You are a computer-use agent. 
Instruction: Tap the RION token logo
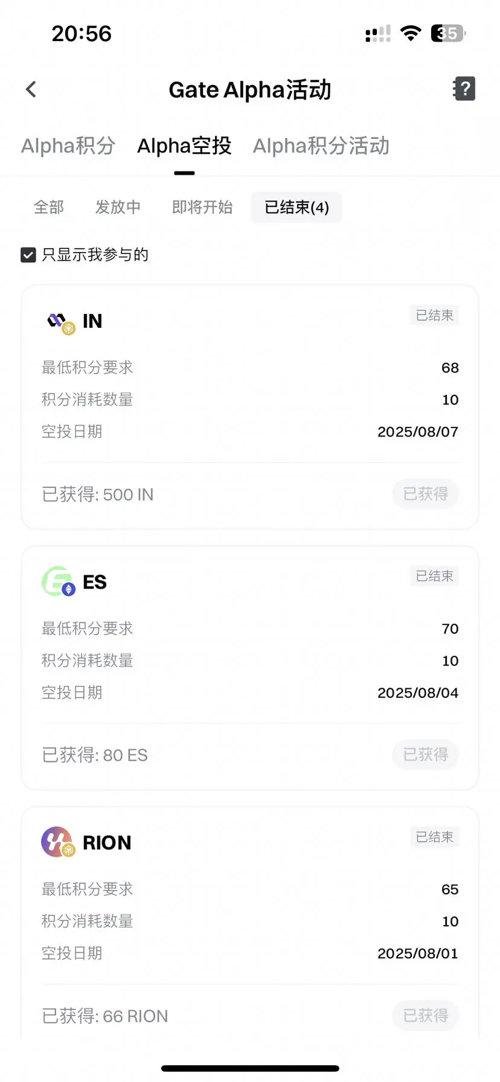point(58,842)
